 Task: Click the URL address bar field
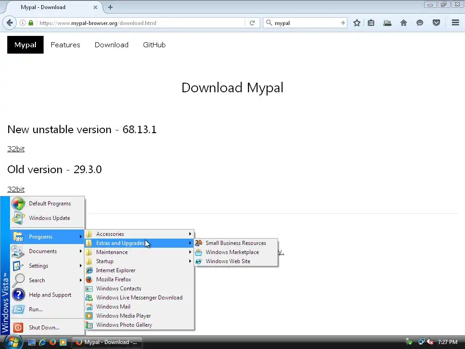(141, 23)
